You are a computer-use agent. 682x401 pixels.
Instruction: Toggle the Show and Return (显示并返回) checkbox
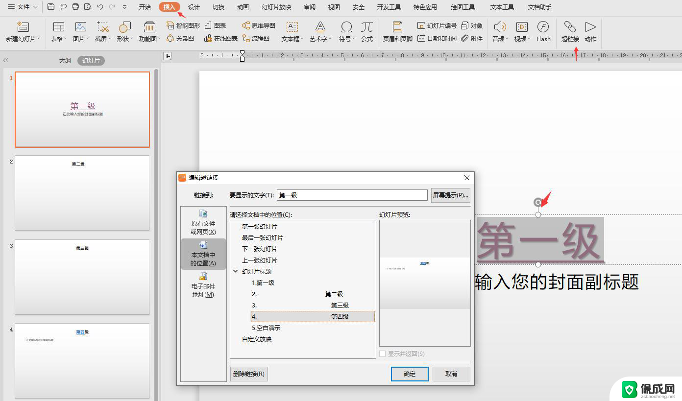click(x=383, y=354)
